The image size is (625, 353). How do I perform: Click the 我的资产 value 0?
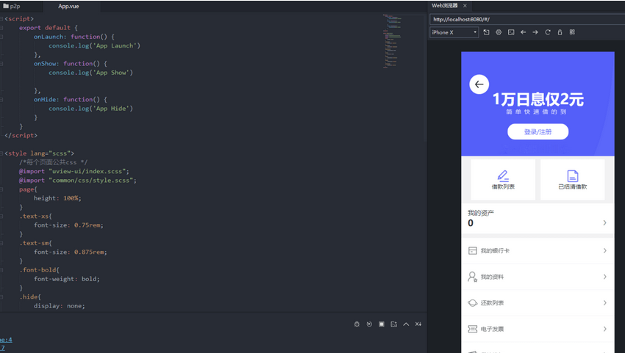tap(471, 223)
